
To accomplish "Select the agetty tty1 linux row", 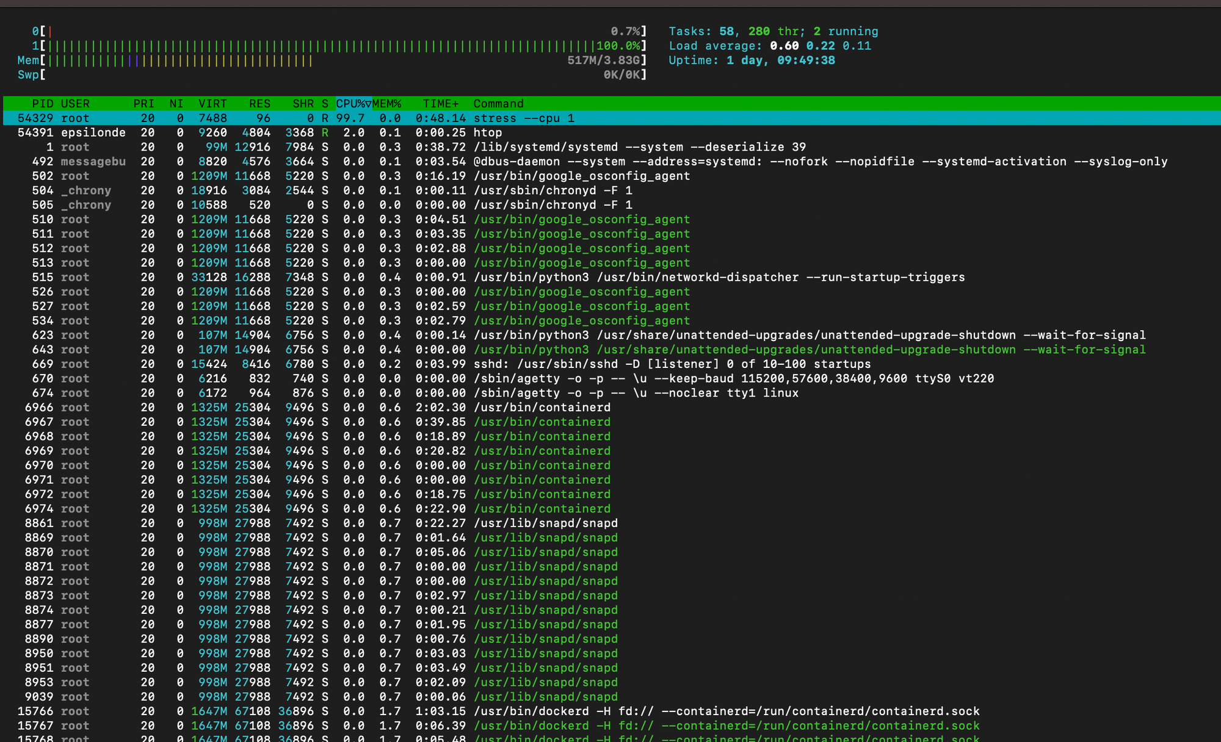I will 612,393.
